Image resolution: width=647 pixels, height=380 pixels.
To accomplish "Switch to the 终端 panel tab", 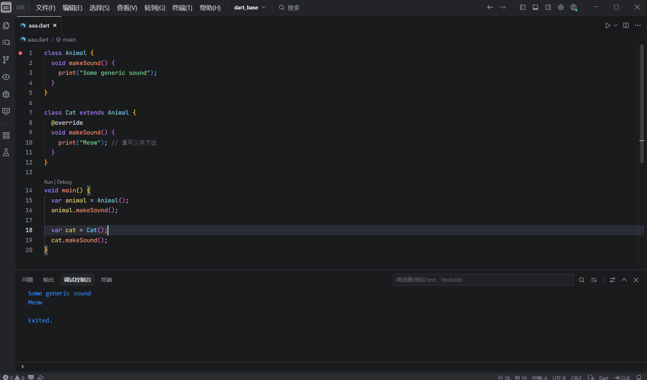I will [x=107, y=280].
